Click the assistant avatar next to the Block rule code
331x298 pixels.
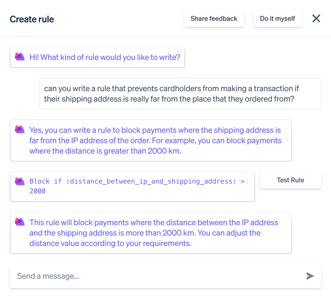click(20, 181)
